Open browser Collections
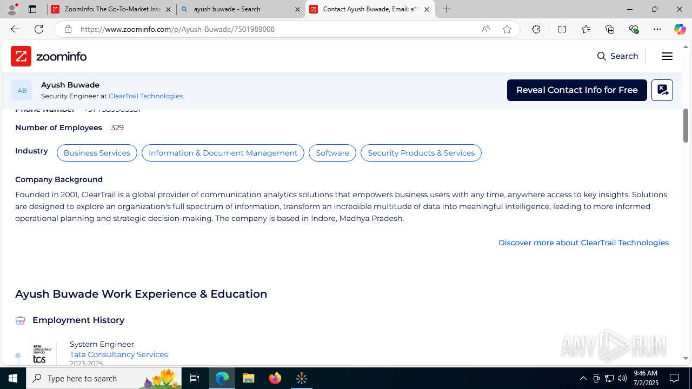The width and height of the screenshot is (692, 389). click(610, 29)
